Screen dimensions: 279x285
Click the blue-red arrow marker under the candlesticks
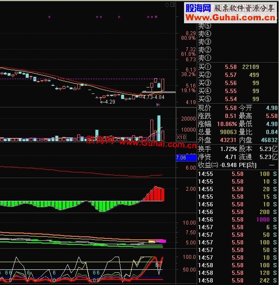(158, 104)
